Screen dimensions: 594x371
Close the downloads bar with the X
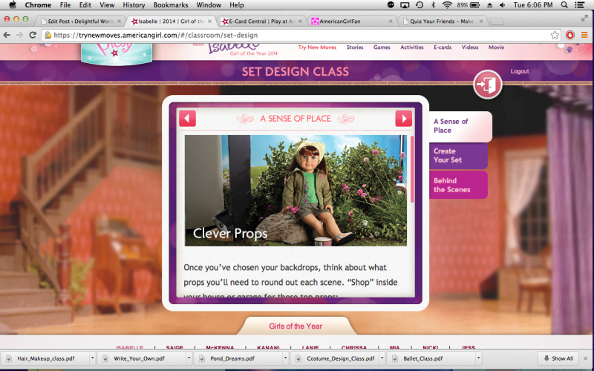[x=585, y=358]
